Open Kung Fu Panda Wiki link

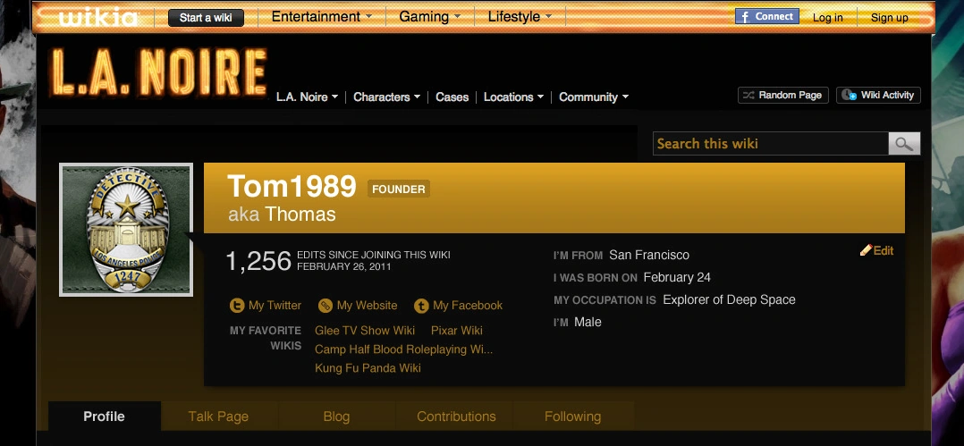368,368
